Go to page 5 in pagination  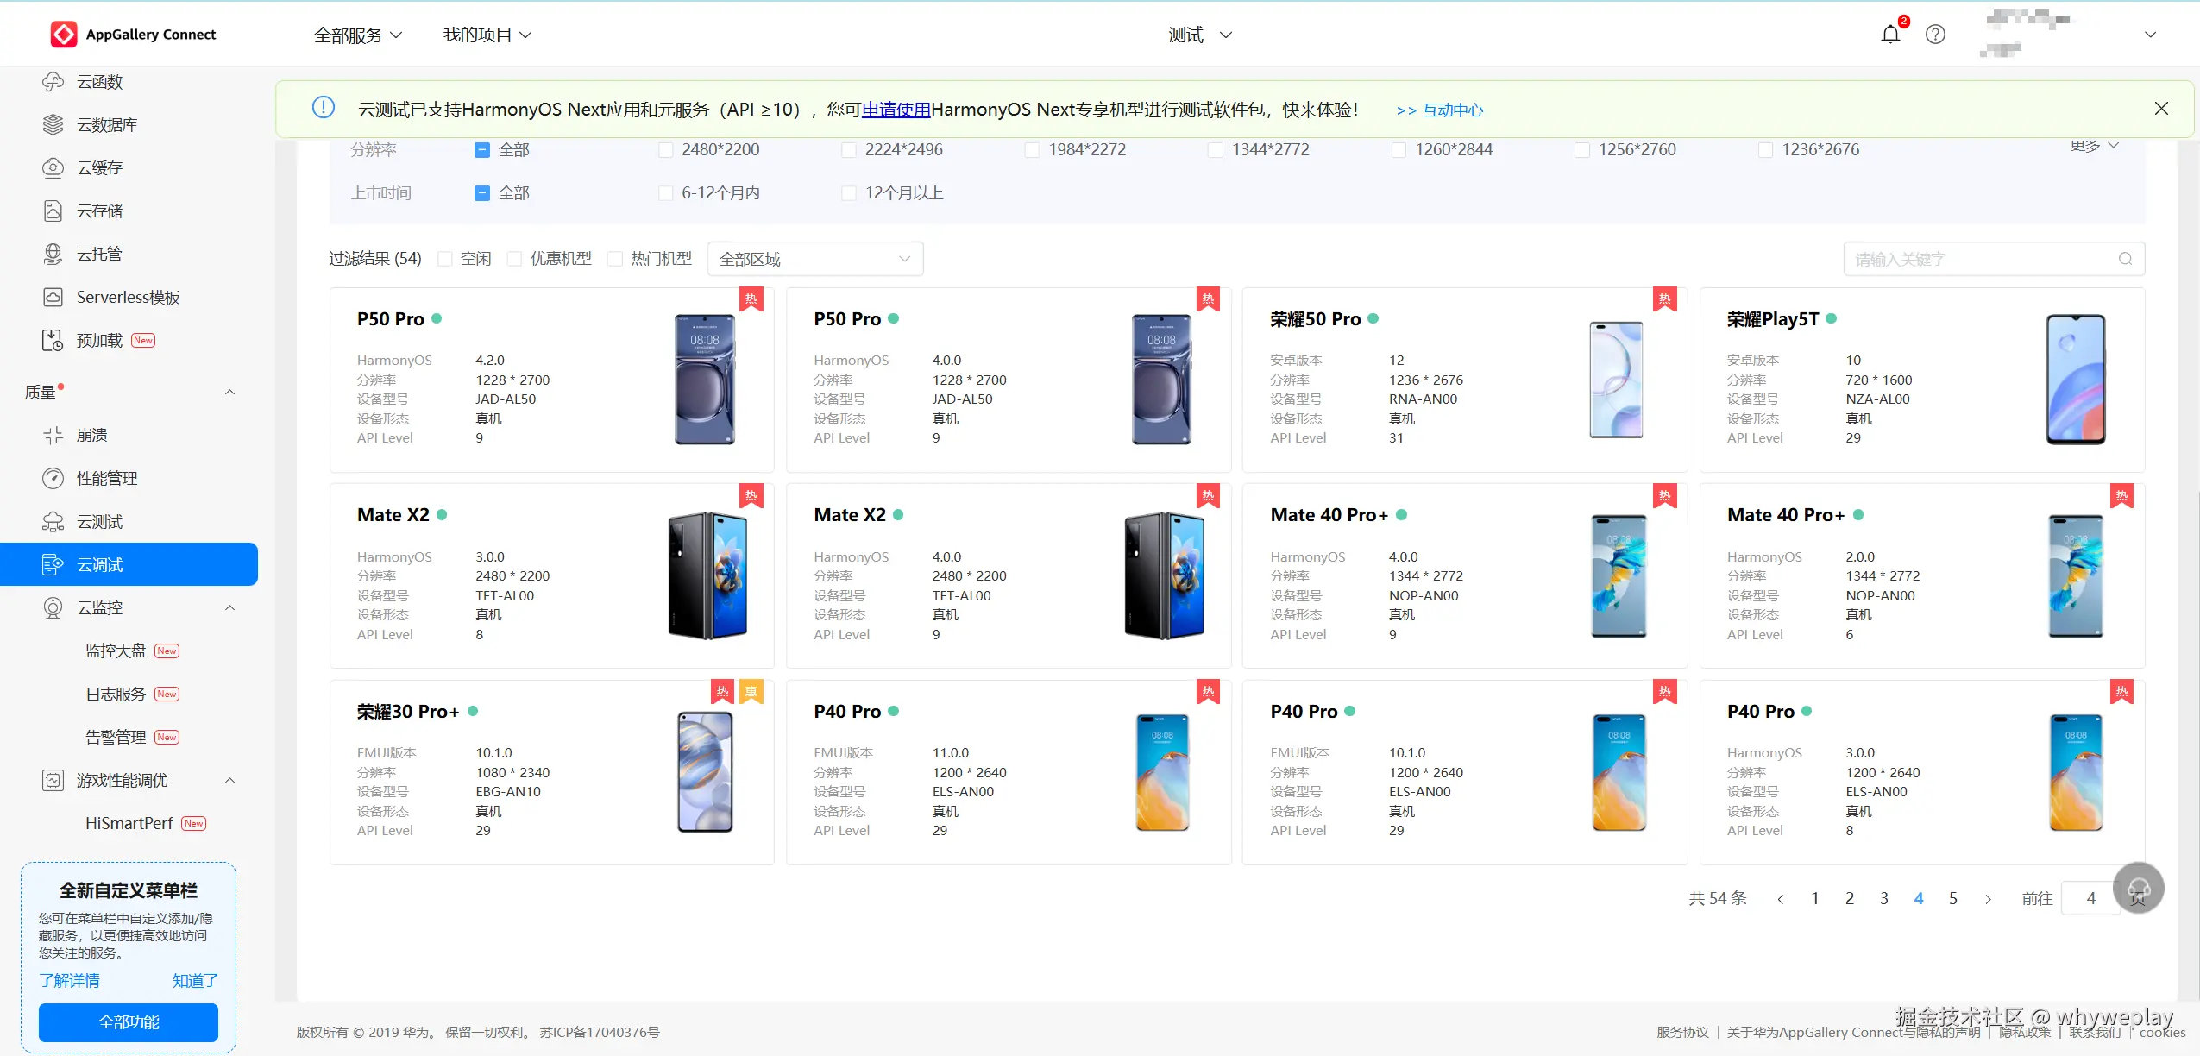coord(1952,898)
